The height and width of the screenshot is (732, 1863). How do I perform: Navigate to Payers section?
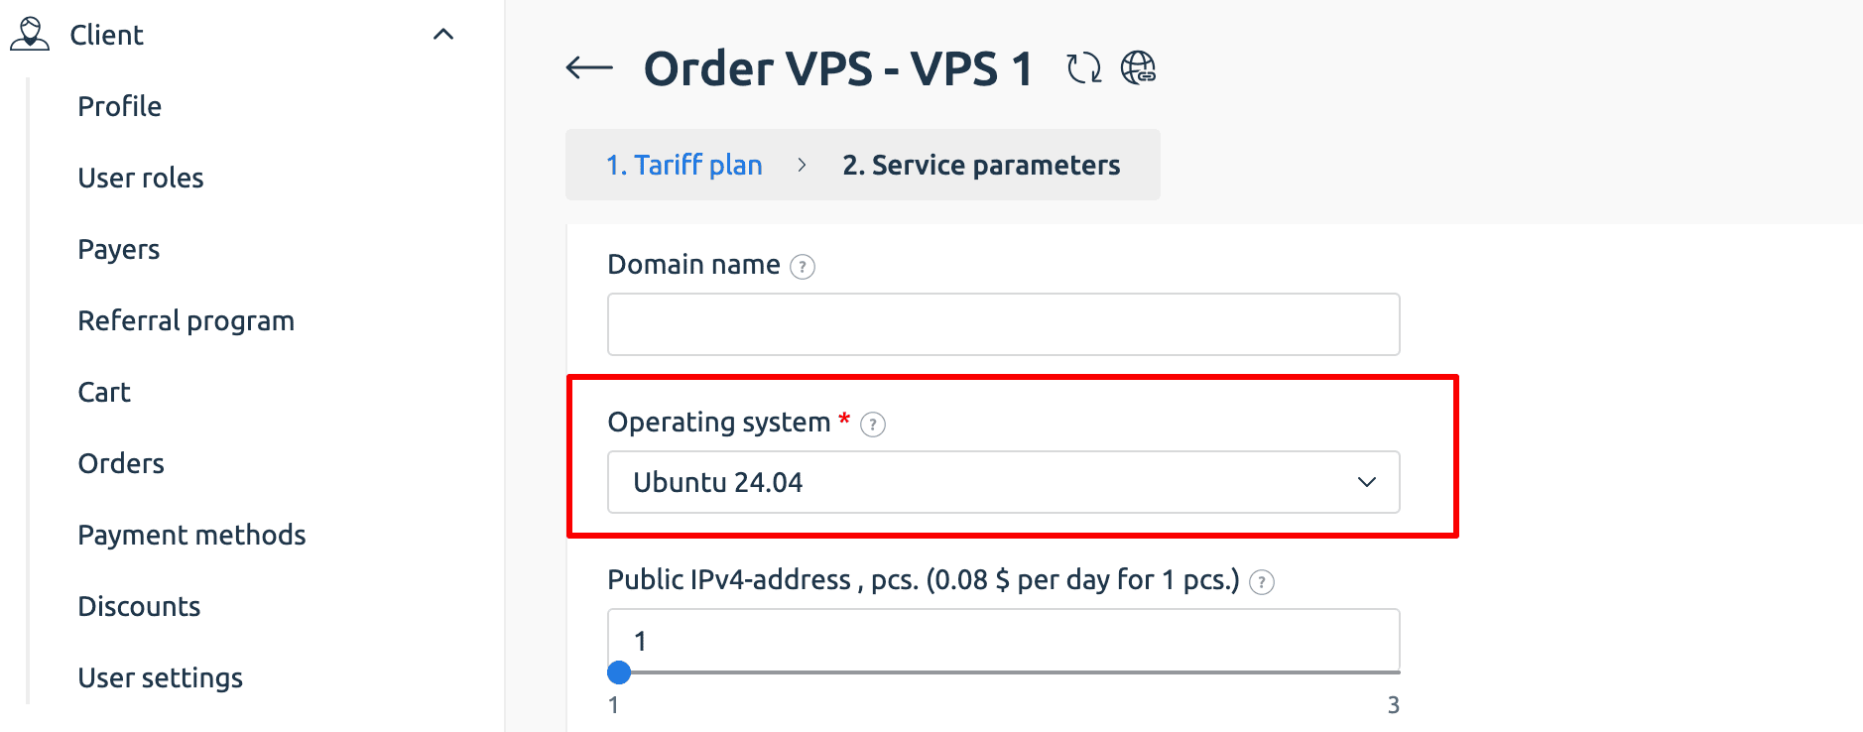(x=119, y=249)
